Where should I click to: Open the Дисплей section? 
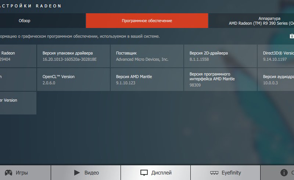tap(155, 173)
